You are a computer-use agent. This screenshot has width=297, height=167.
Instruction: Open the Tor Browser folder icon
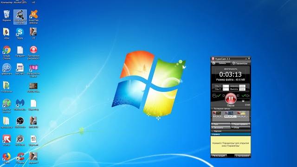click(6, 87)
